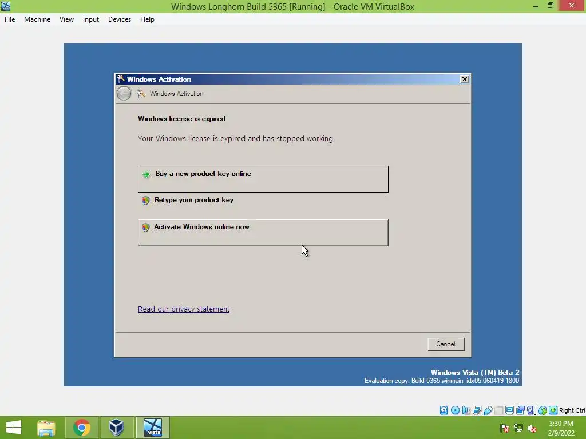Image resolution: width=586 pixels, height=439 pixels.
Task: Open the Devices menu
Action: (120, 19)
